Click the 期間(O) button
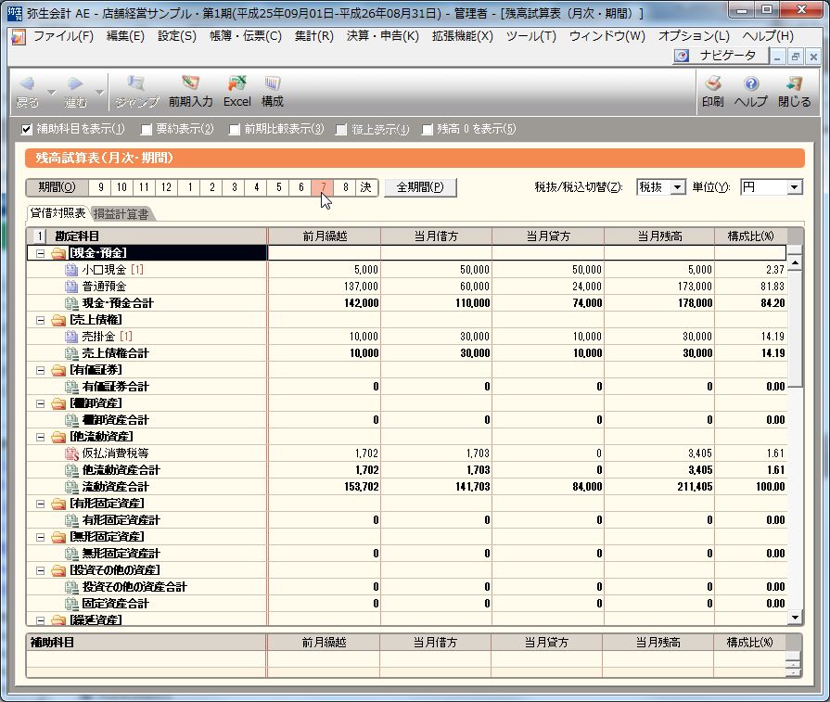This screenshot has height=702, width=830. point(57,187)
